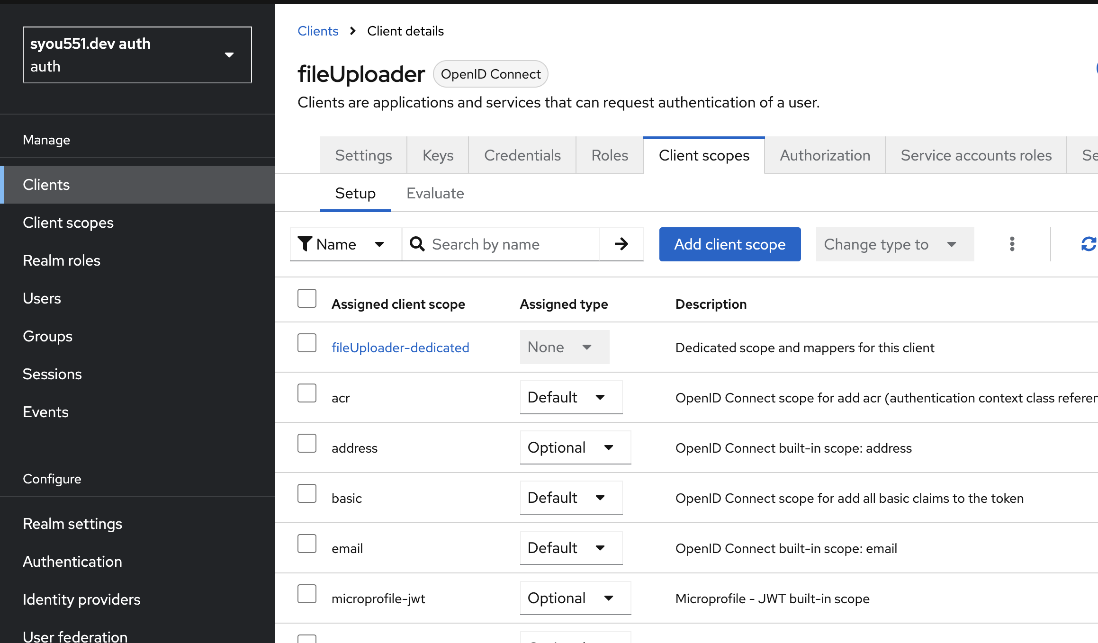Toggle the select-all header checkbox

point(307,298)
